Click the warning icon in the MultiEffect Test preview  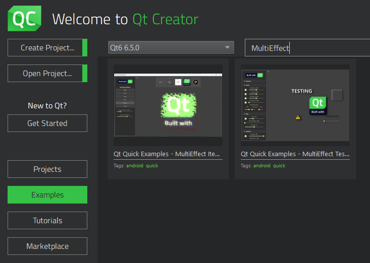(x=298, y=117)
